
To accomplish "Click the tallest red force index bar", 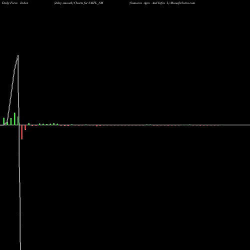I will pyautogui.click(x=21, y=132).
